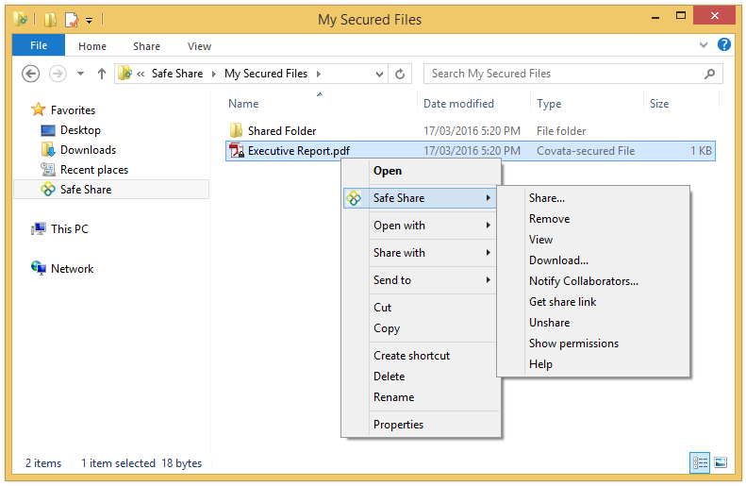Click the Search My Secured Files field
This screenshot has width=746, height=486.
(x=561, y=74)
